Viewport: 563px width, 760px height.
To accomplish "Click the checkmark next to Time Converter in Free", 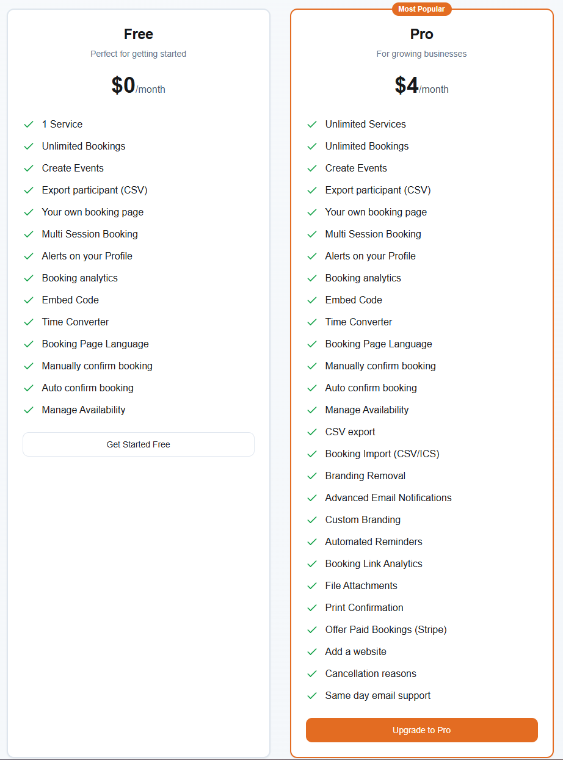I will click(29, 322).
